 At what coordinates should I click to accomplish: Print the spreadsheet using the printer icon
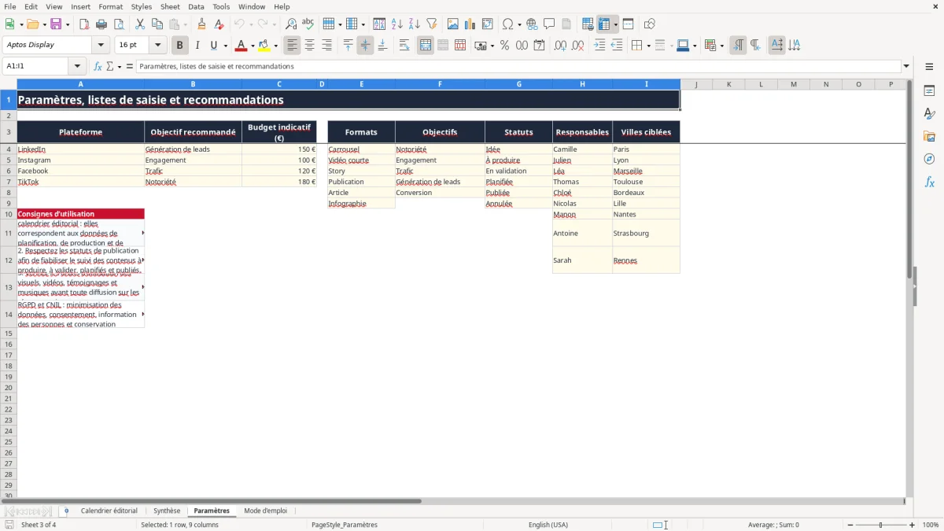[x=101, y=24]
